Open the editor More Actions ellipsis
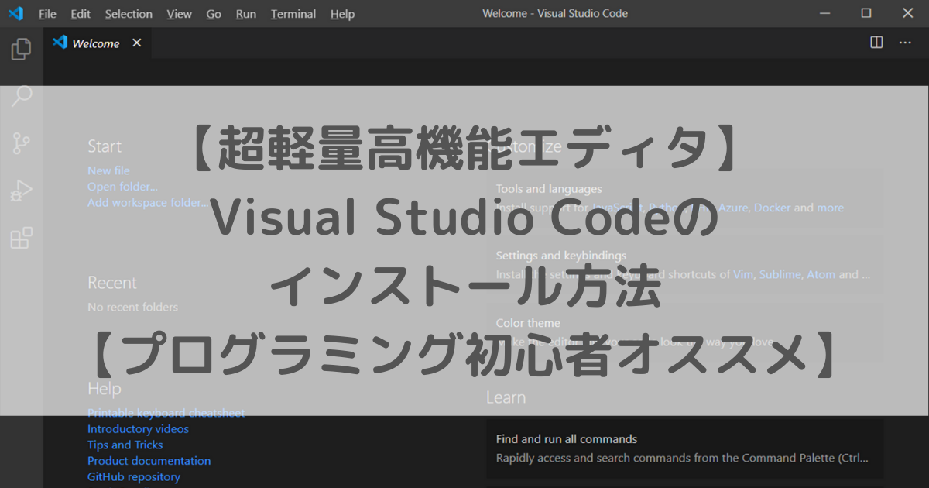This screenshot has height=488, width=929. (x=905, y=43)
